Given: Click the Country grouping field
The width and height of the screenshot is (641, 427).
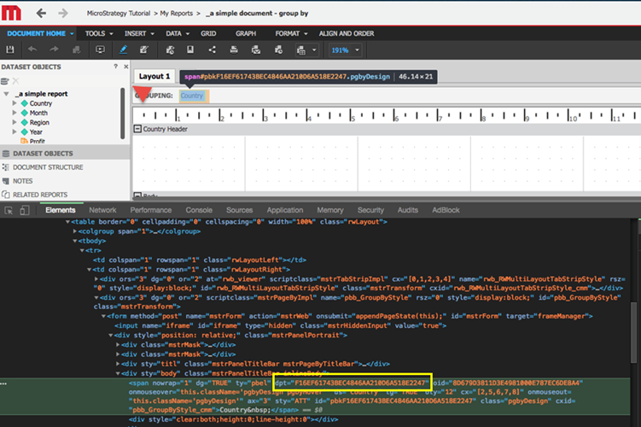Looking at the screenshot, I should point(192,96).
